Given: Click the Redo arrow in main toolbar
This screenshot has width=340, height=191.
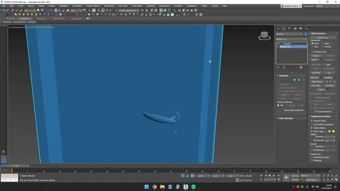Looking at the screenshot, I should point(7,11).
